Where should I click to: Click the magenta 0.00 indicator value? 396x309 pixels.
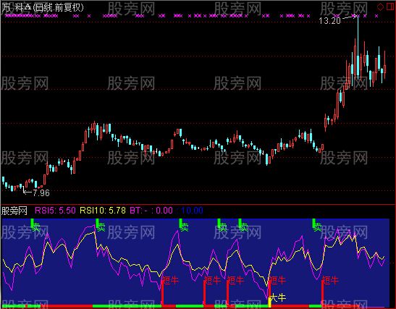pos(164,211)
